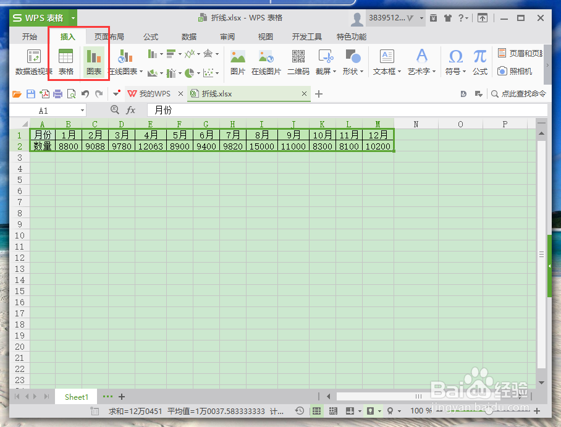This screenshot has height=427, width=561.
Task: Close the 折线.xlsx document tab
Action: (x=304, y=94)
